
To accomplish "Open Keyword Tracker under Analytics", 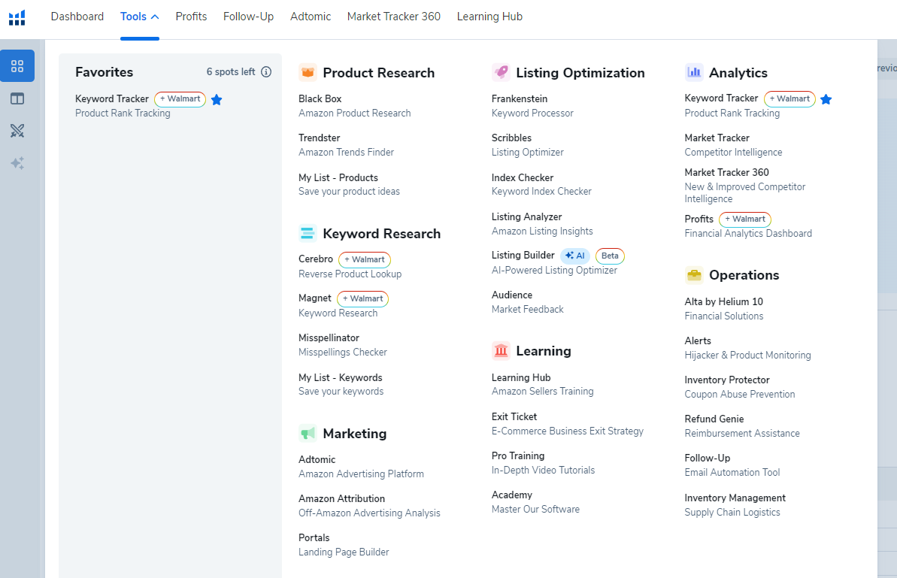I will coord(721,98).
